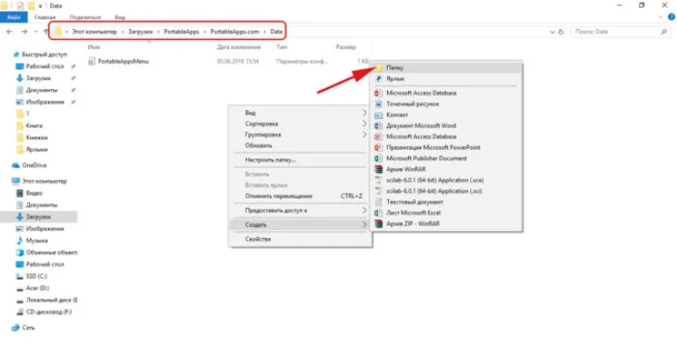Go to Этот компьютер in breadcrumb
This screenshot has height=349, width=677.
[94, 32]
